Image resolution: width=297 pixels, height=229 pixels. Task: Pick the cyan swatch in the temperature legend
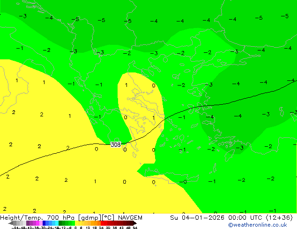click(57, 223)
